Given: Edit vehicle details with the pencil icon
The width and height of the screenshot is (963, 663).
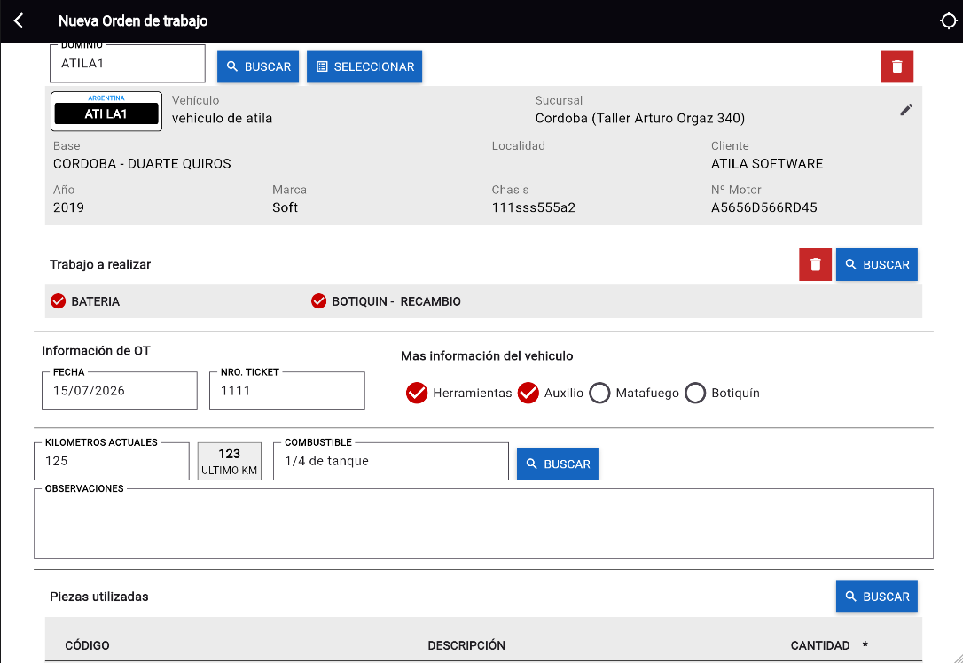Looking at the screenshot, I should tap(906, 110).
